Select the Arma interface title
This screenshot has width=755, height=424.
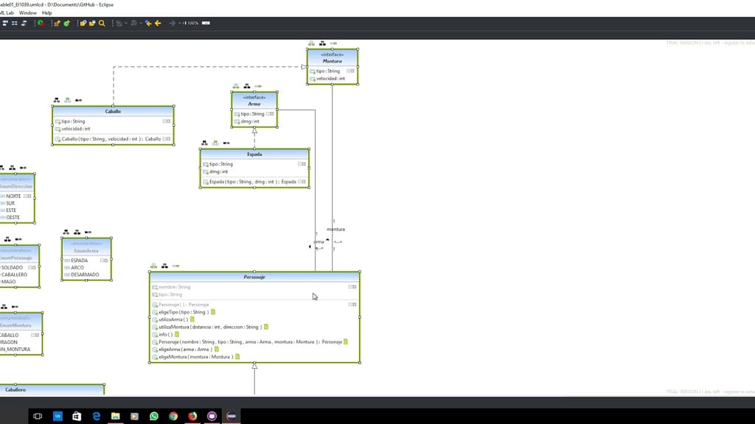point(254,104)
